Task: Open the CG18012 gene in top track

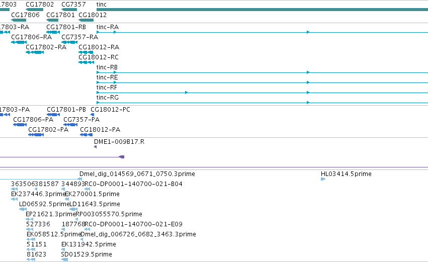Action: (x=93, y=15)
